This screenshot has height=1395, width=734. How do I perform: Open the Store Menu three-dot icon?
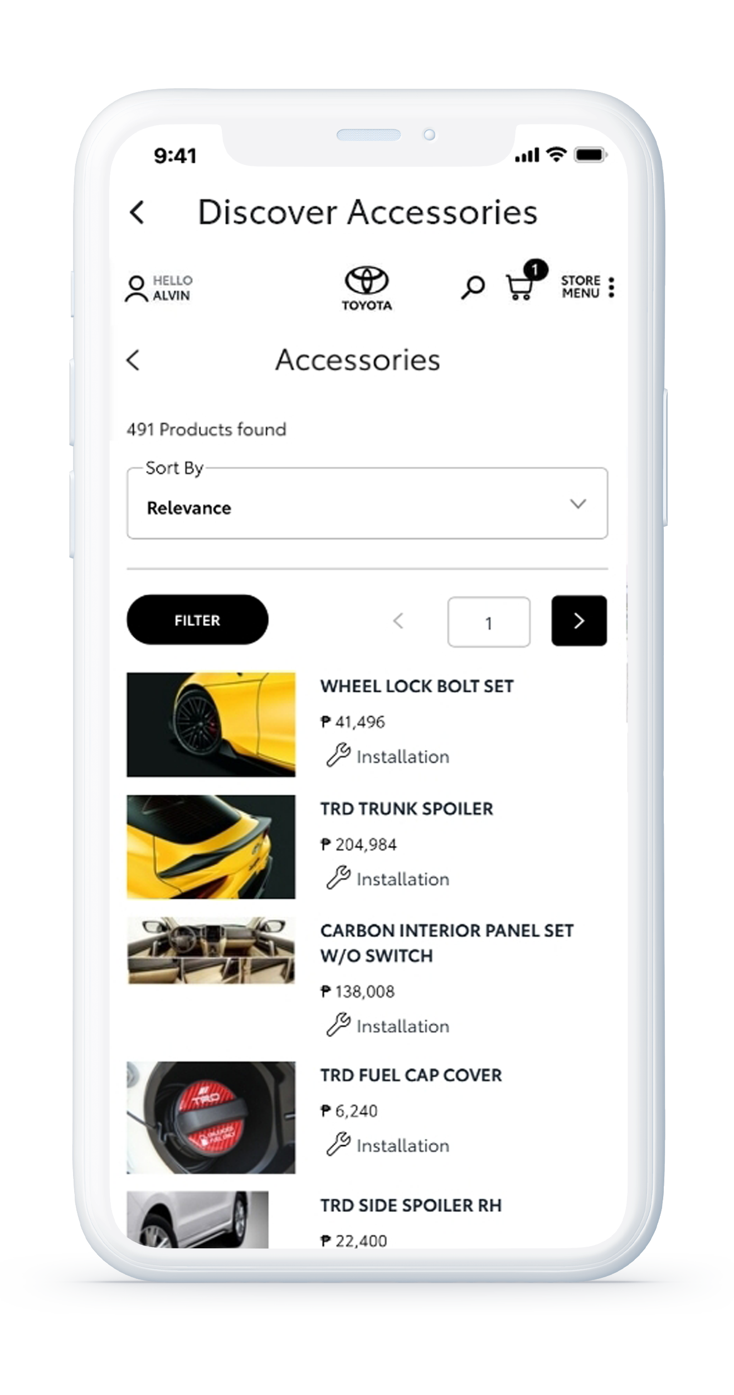[x=611, y=287]
